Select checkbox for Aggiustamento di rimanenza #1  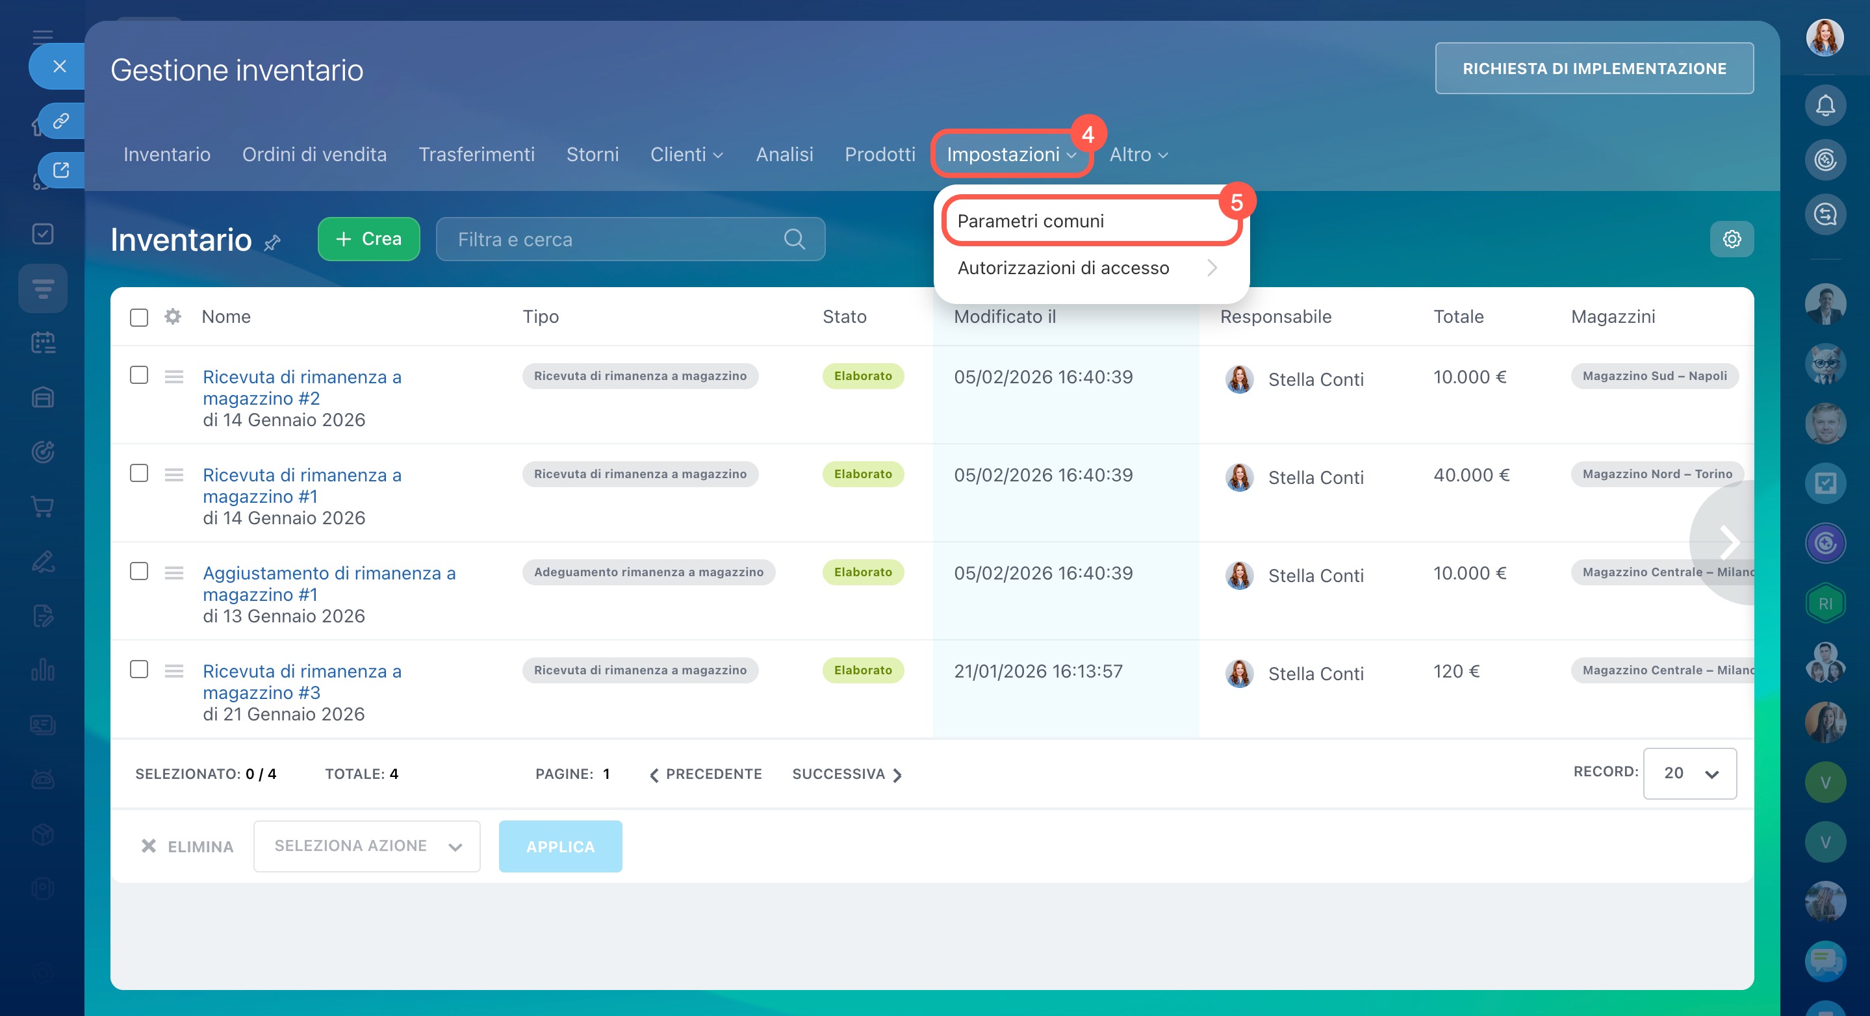pyautogui.click(x=138, y=571)
